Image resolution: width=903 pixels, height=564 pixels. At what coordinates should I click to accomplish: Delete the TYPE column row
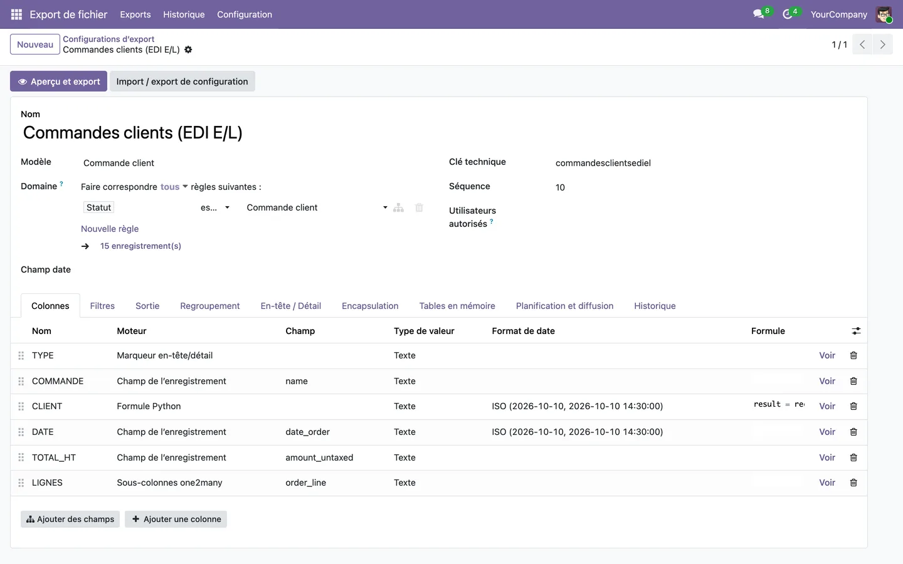point(853,355)
